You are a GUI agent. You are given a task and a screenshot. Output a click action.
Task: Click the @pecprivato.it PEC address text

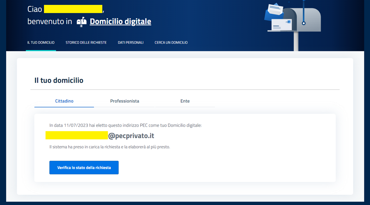click(x=131, y=136)
